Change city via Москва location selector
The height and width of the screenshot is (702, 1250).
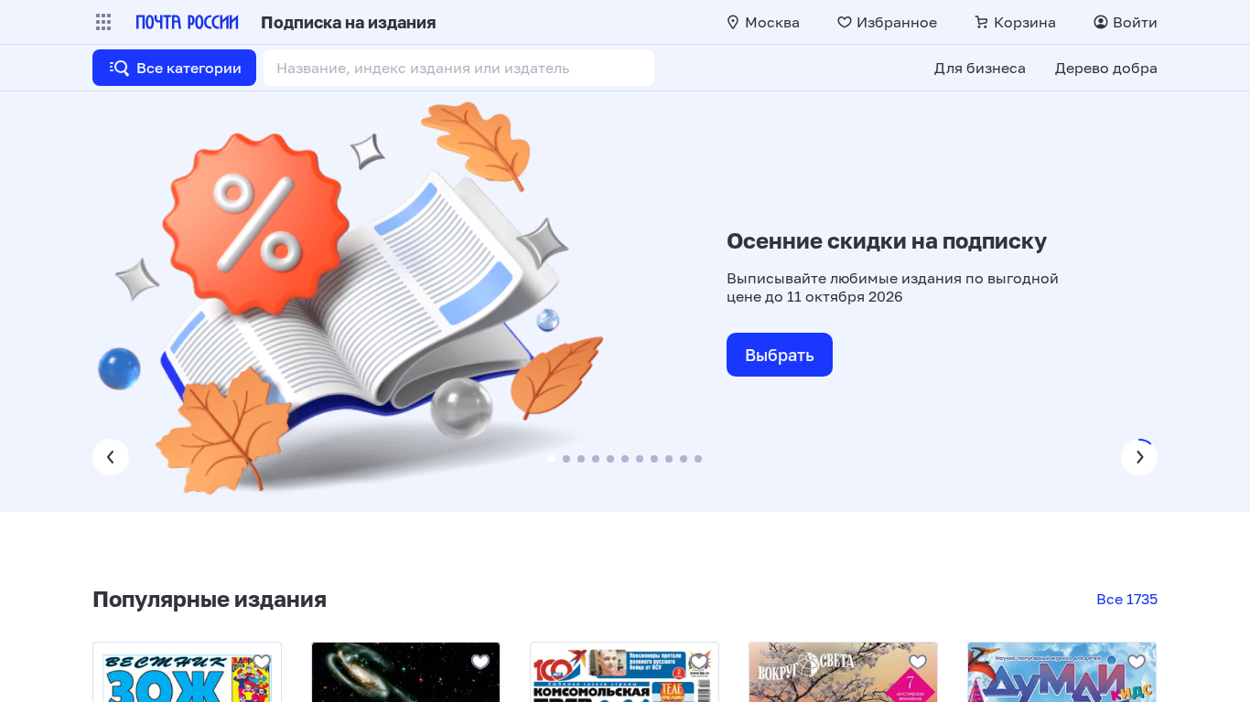click(762, 22)
